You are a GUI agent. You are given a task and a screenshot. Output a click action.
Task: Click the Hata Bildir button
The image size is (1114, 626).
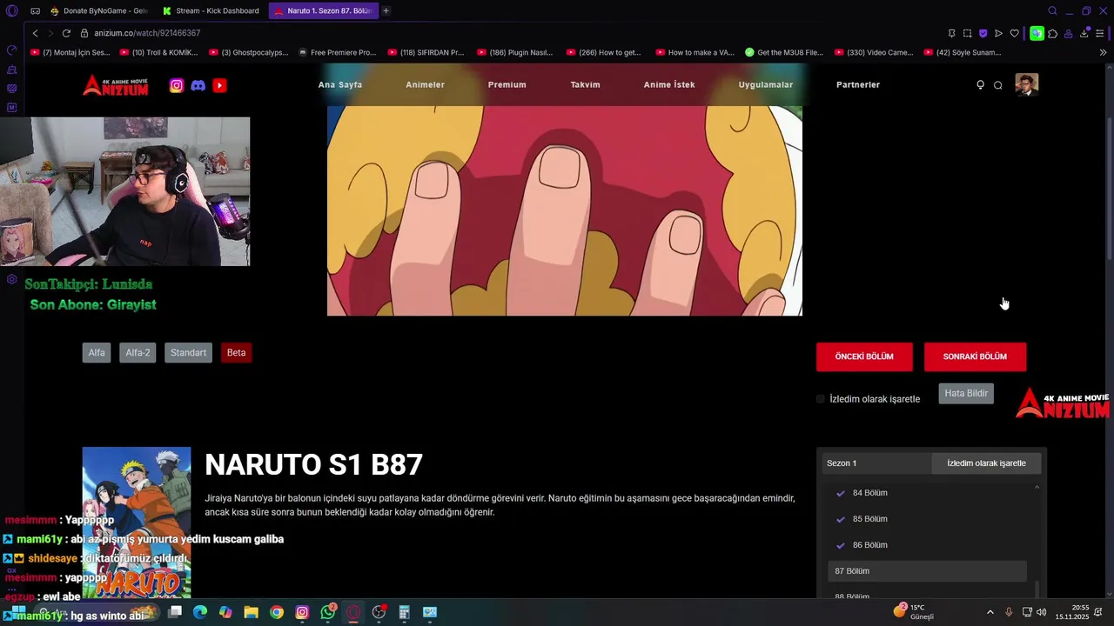pos(966,393)
